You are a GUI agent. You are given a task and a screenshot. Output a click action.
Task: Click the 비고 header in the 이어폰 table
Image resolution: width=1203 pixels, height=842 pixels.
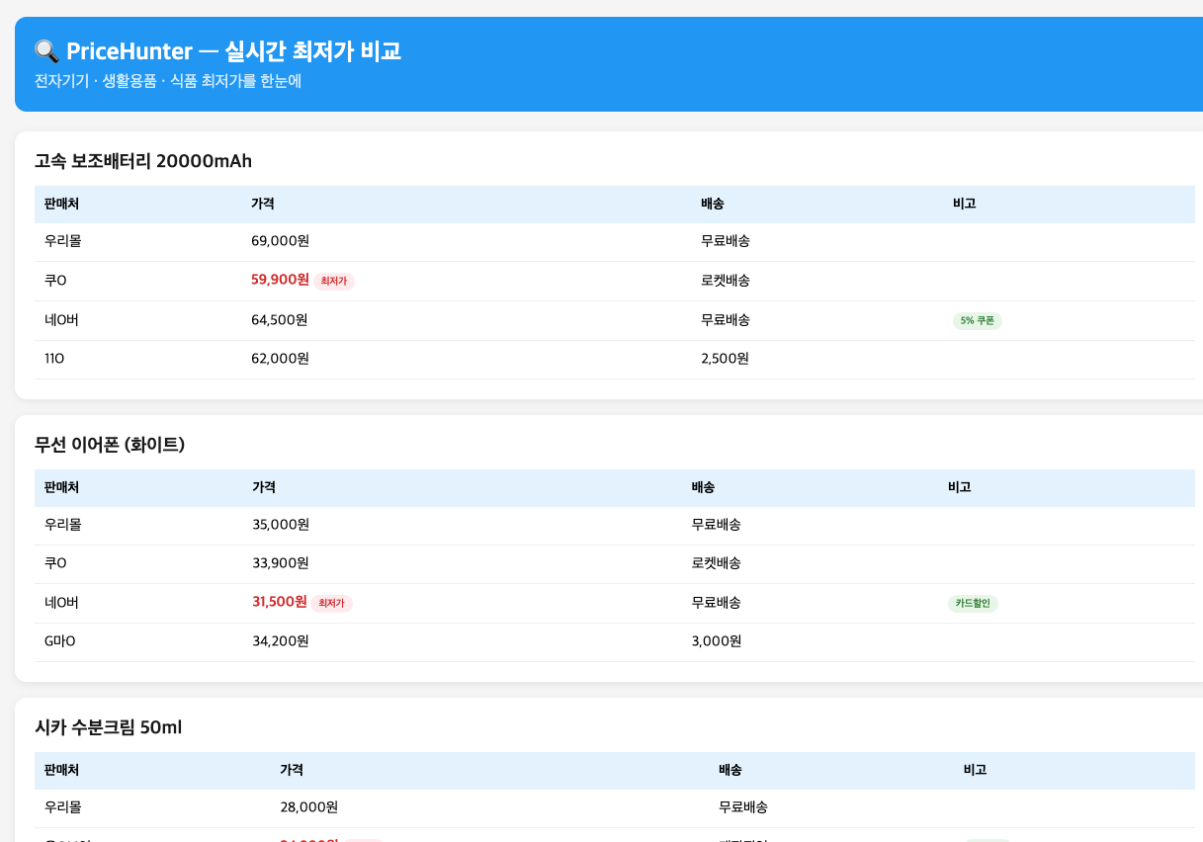(x=960, y=487)
